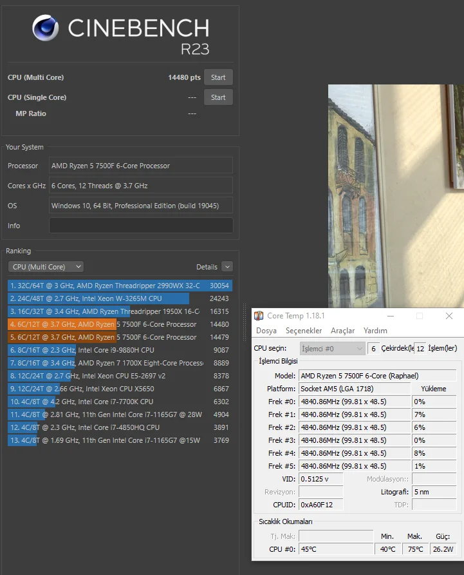Viewport: 464px width, 575px height.
Task: Click the Mak. temperature value 75°C
Action: pos(415,549)
